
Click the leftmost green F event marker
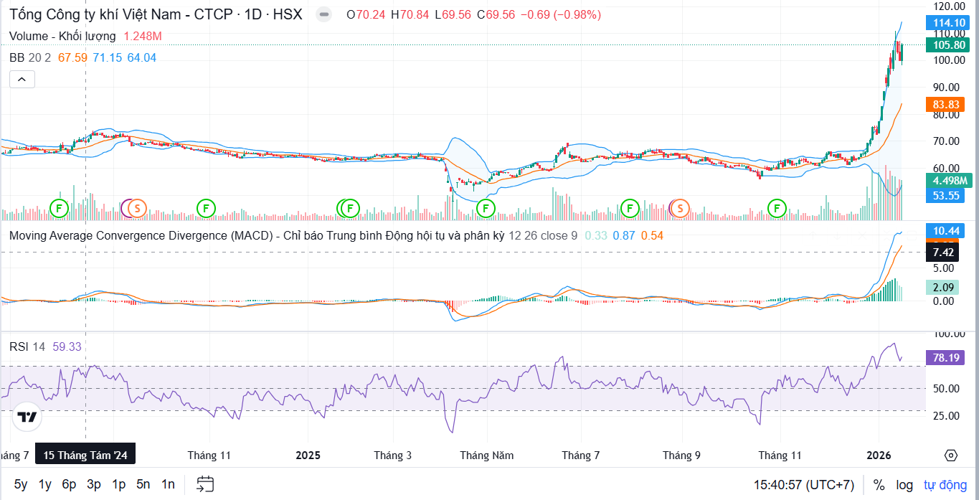(59, 209)
